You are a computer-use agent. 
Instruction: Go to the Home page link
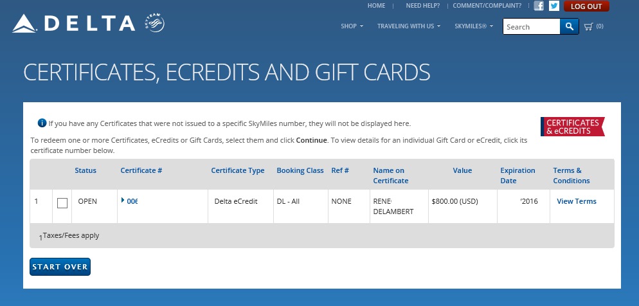(376, 6)
